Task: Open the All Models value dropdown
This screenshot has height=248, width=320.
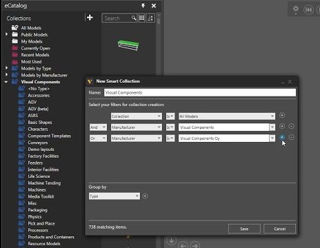Action: (227, 116)
